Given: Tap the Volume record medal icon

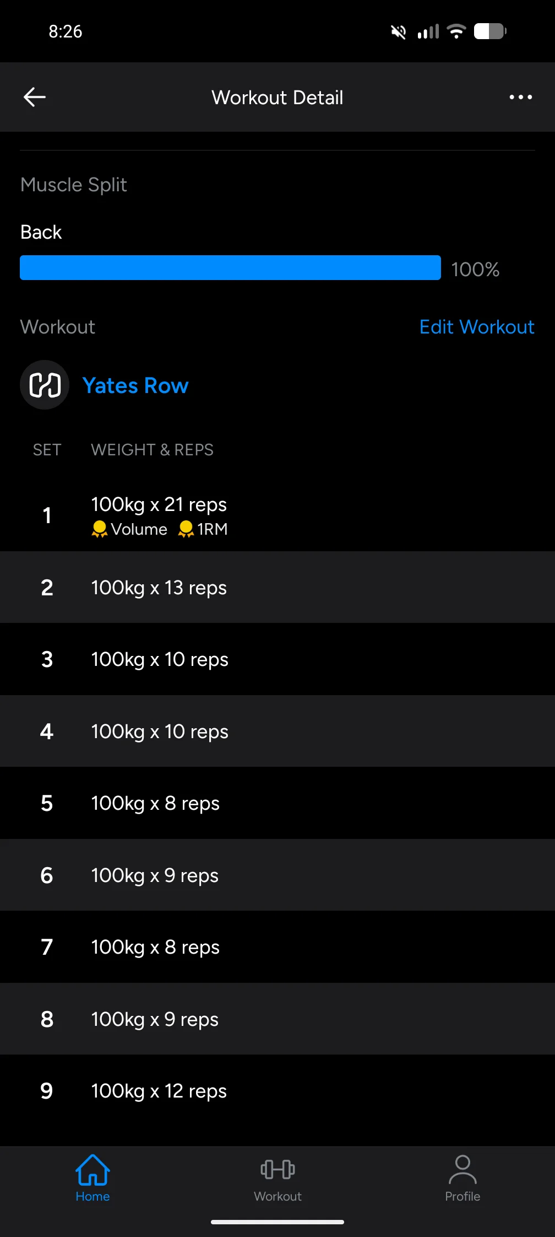Looking at the screenshot, I should pos(100,529).
